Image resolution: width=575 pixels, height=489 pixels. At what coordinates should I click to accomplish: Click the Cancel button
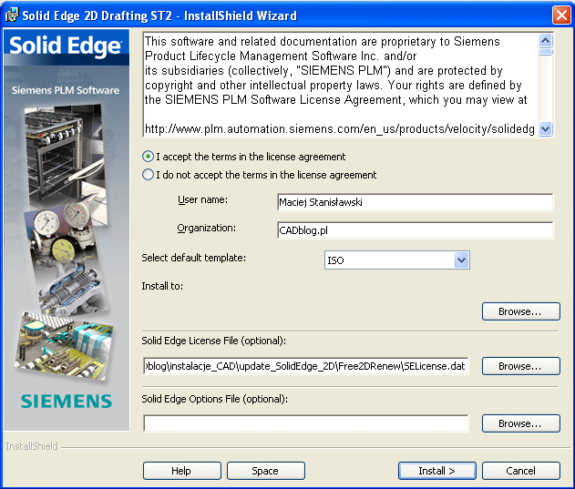[x=520, y=471]
